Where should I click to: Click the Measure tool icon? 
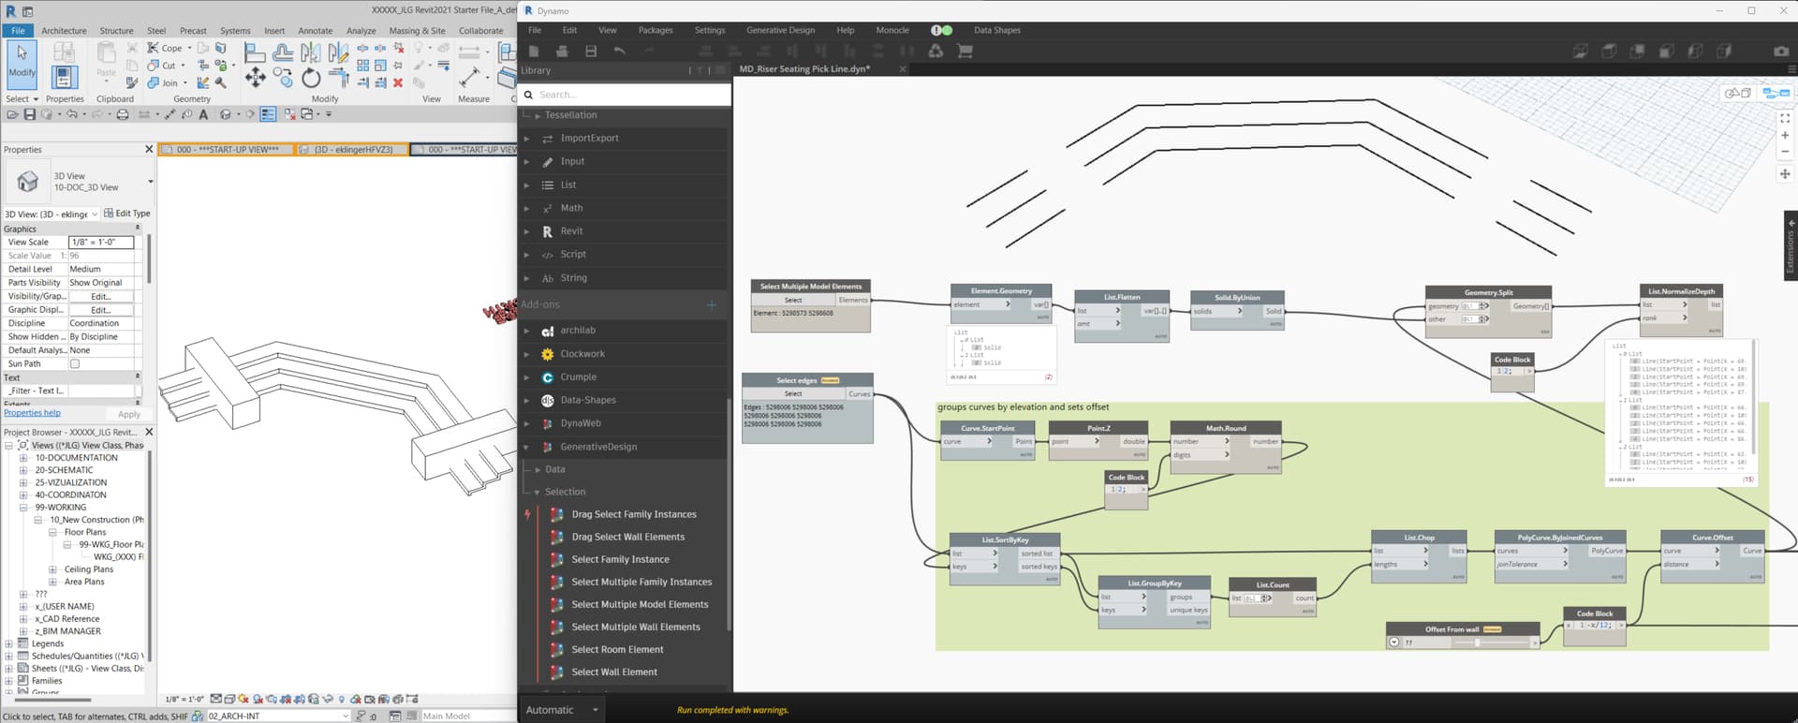(471, 76)
